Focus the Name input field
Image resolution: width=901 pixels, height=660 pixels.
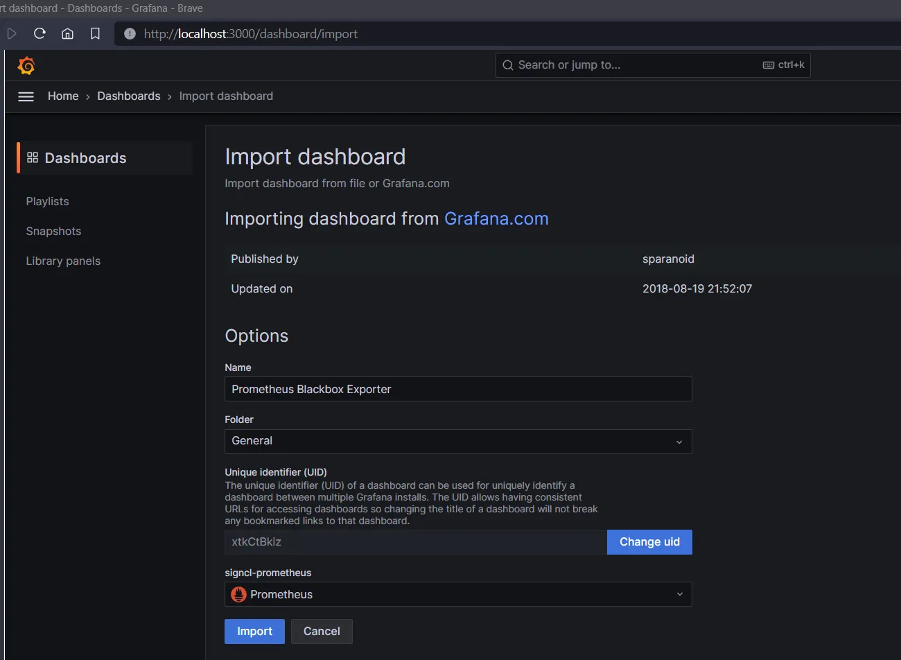tap(458, 389)
